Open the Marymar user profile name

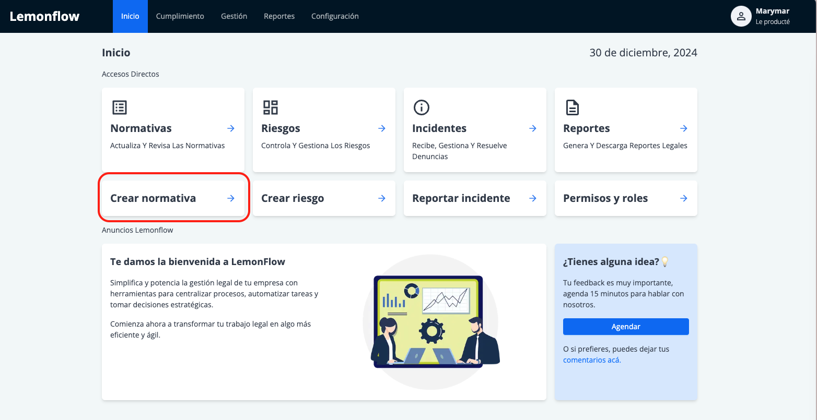pos(773,11)
